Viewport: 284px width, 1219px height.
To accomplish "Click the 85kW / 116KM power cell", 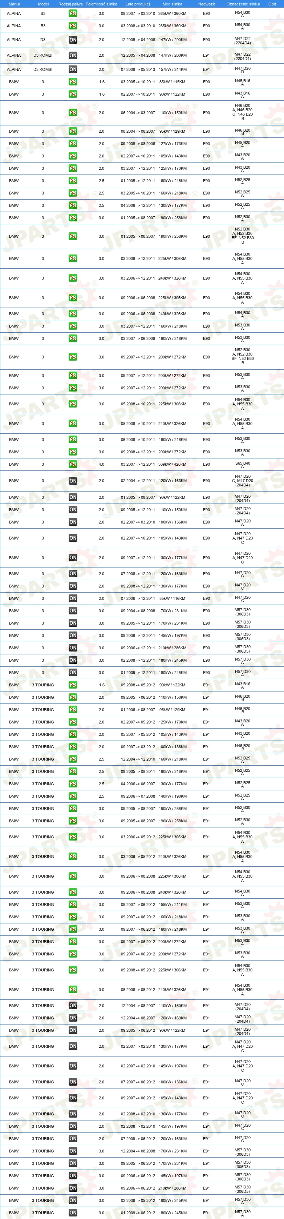I will [x=173, y=599].
